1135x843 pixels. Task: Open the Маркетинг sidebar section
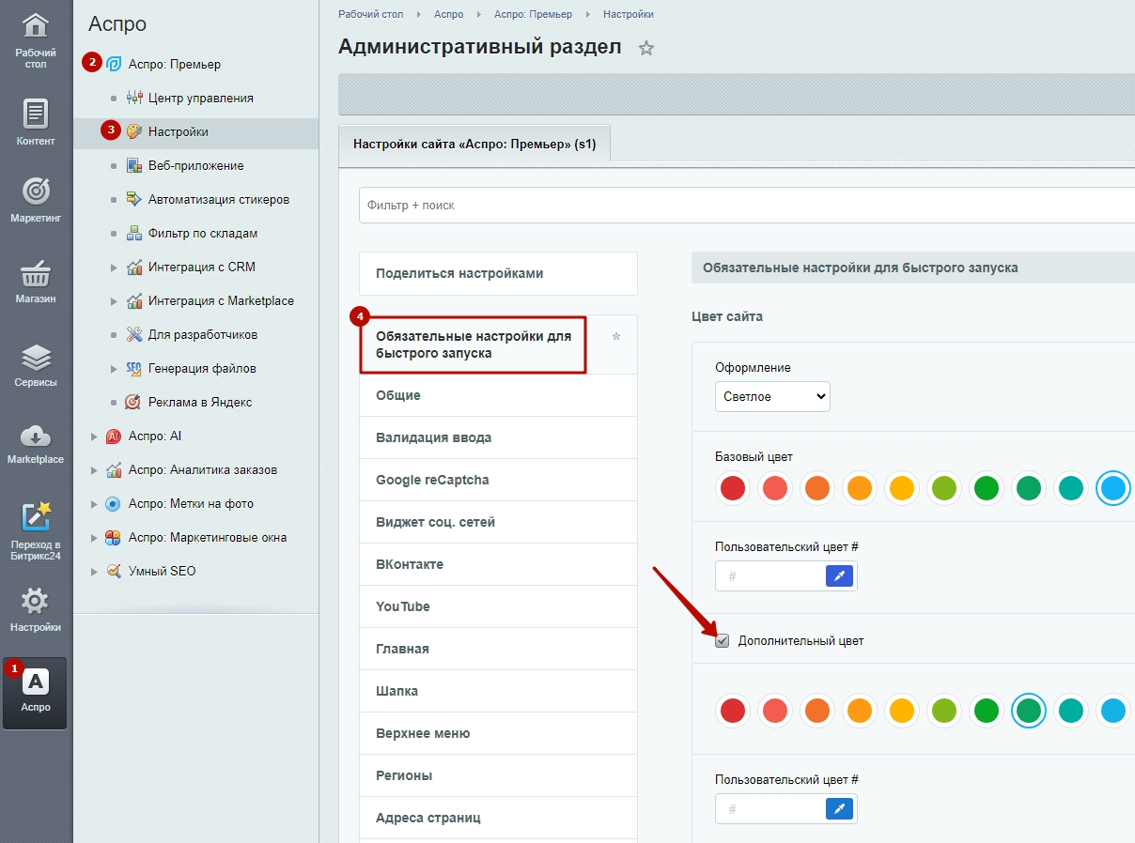[36, 199]
